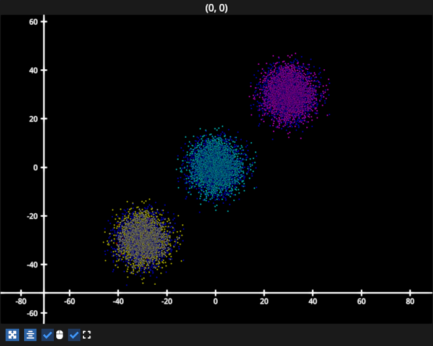Click the y-axis tick label "60" at top

tap(33, 22)
